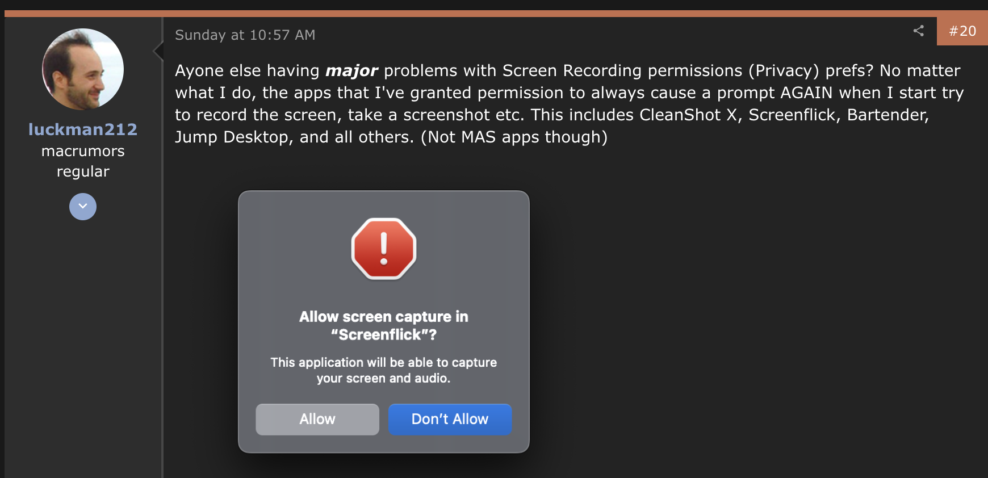Click the share icon on post #20
This screenshot has height=478, width=988.
(918, 31)
